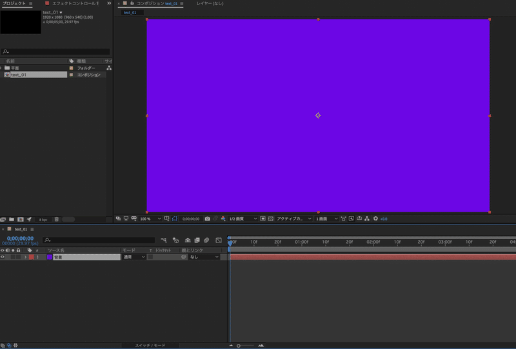Open the 1画面 view layout dropdown
Screen dimensions: 516x349
(x=326, y=219)
